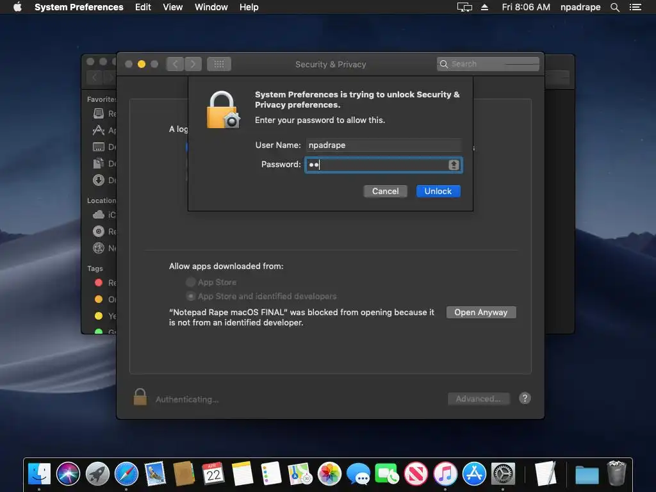Open iCloud Drive in the Finder sidebar

click(x=104, y=215)
